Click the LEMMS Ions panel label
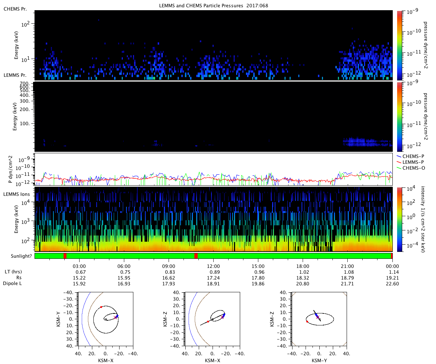This screenshot has width=436, height=364. (x=17, y=195)
